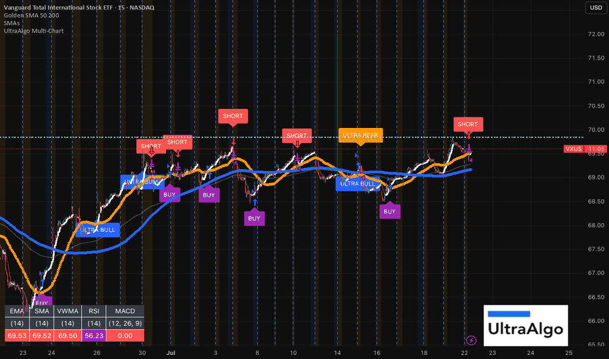Click the RSI header cell
This screenshot has height=359, width=609.
coord(94,311)
